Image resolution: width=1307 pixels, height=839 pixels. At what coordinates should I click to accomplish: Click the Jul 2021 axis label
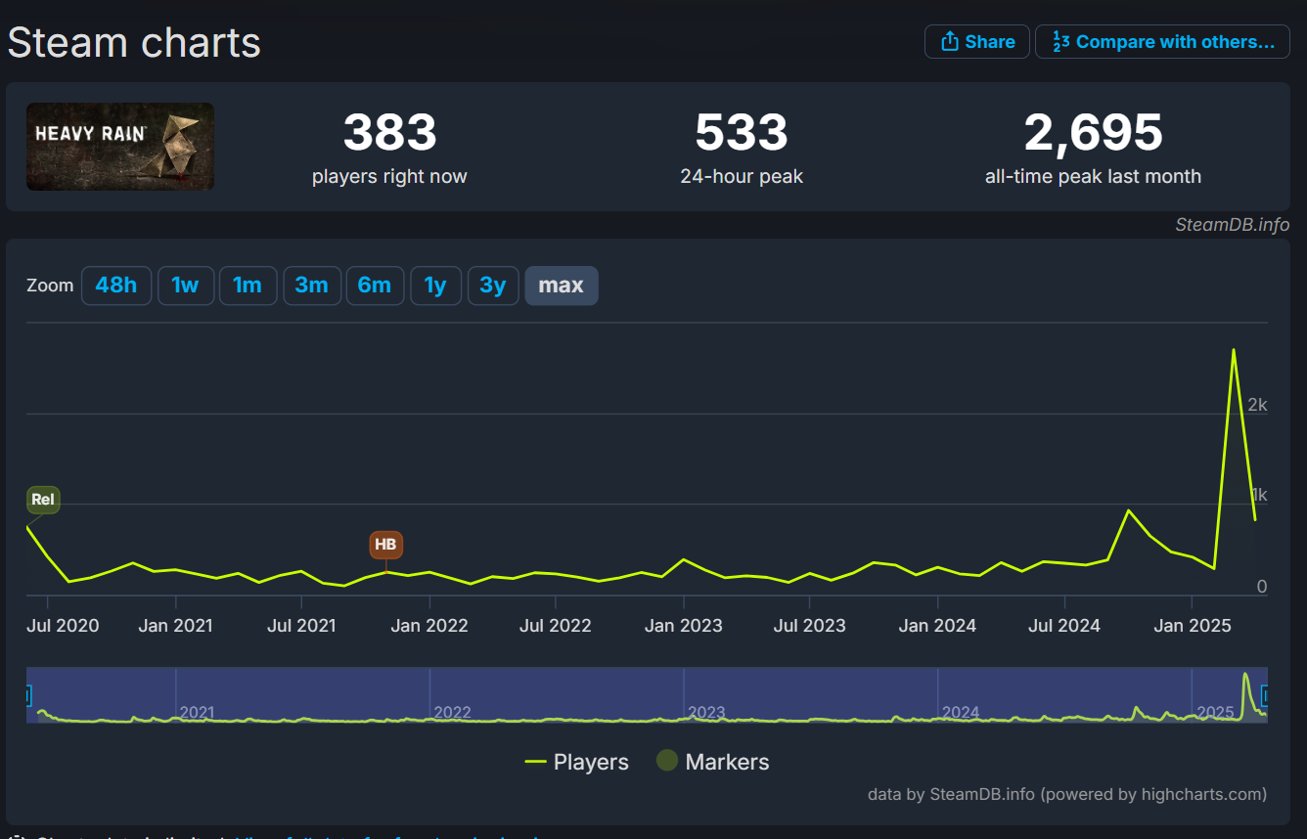click(301, 626)
